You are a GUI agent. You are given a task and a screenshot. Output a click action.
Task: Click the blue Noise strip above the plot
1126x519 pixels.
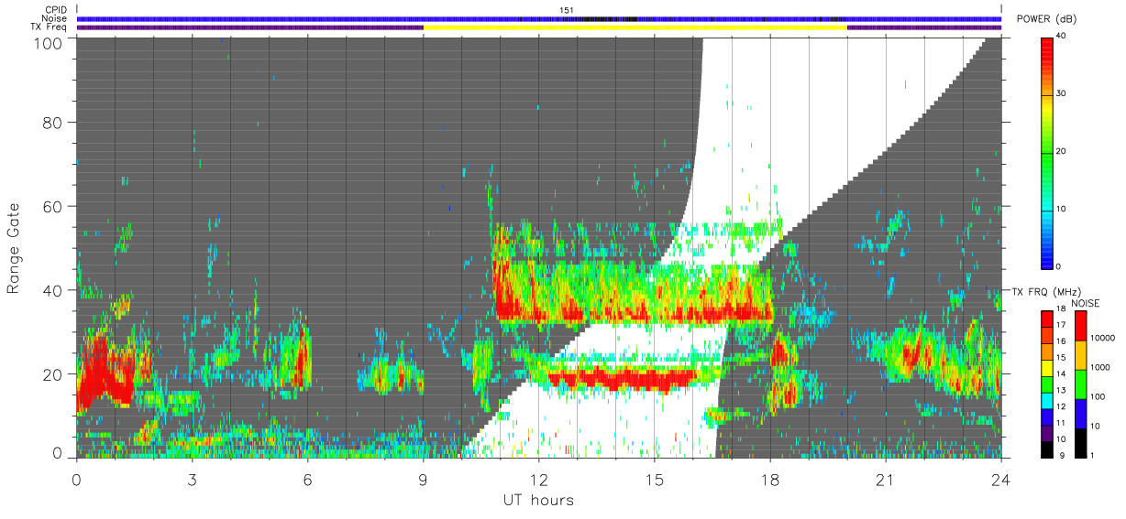tap(538, 18)
